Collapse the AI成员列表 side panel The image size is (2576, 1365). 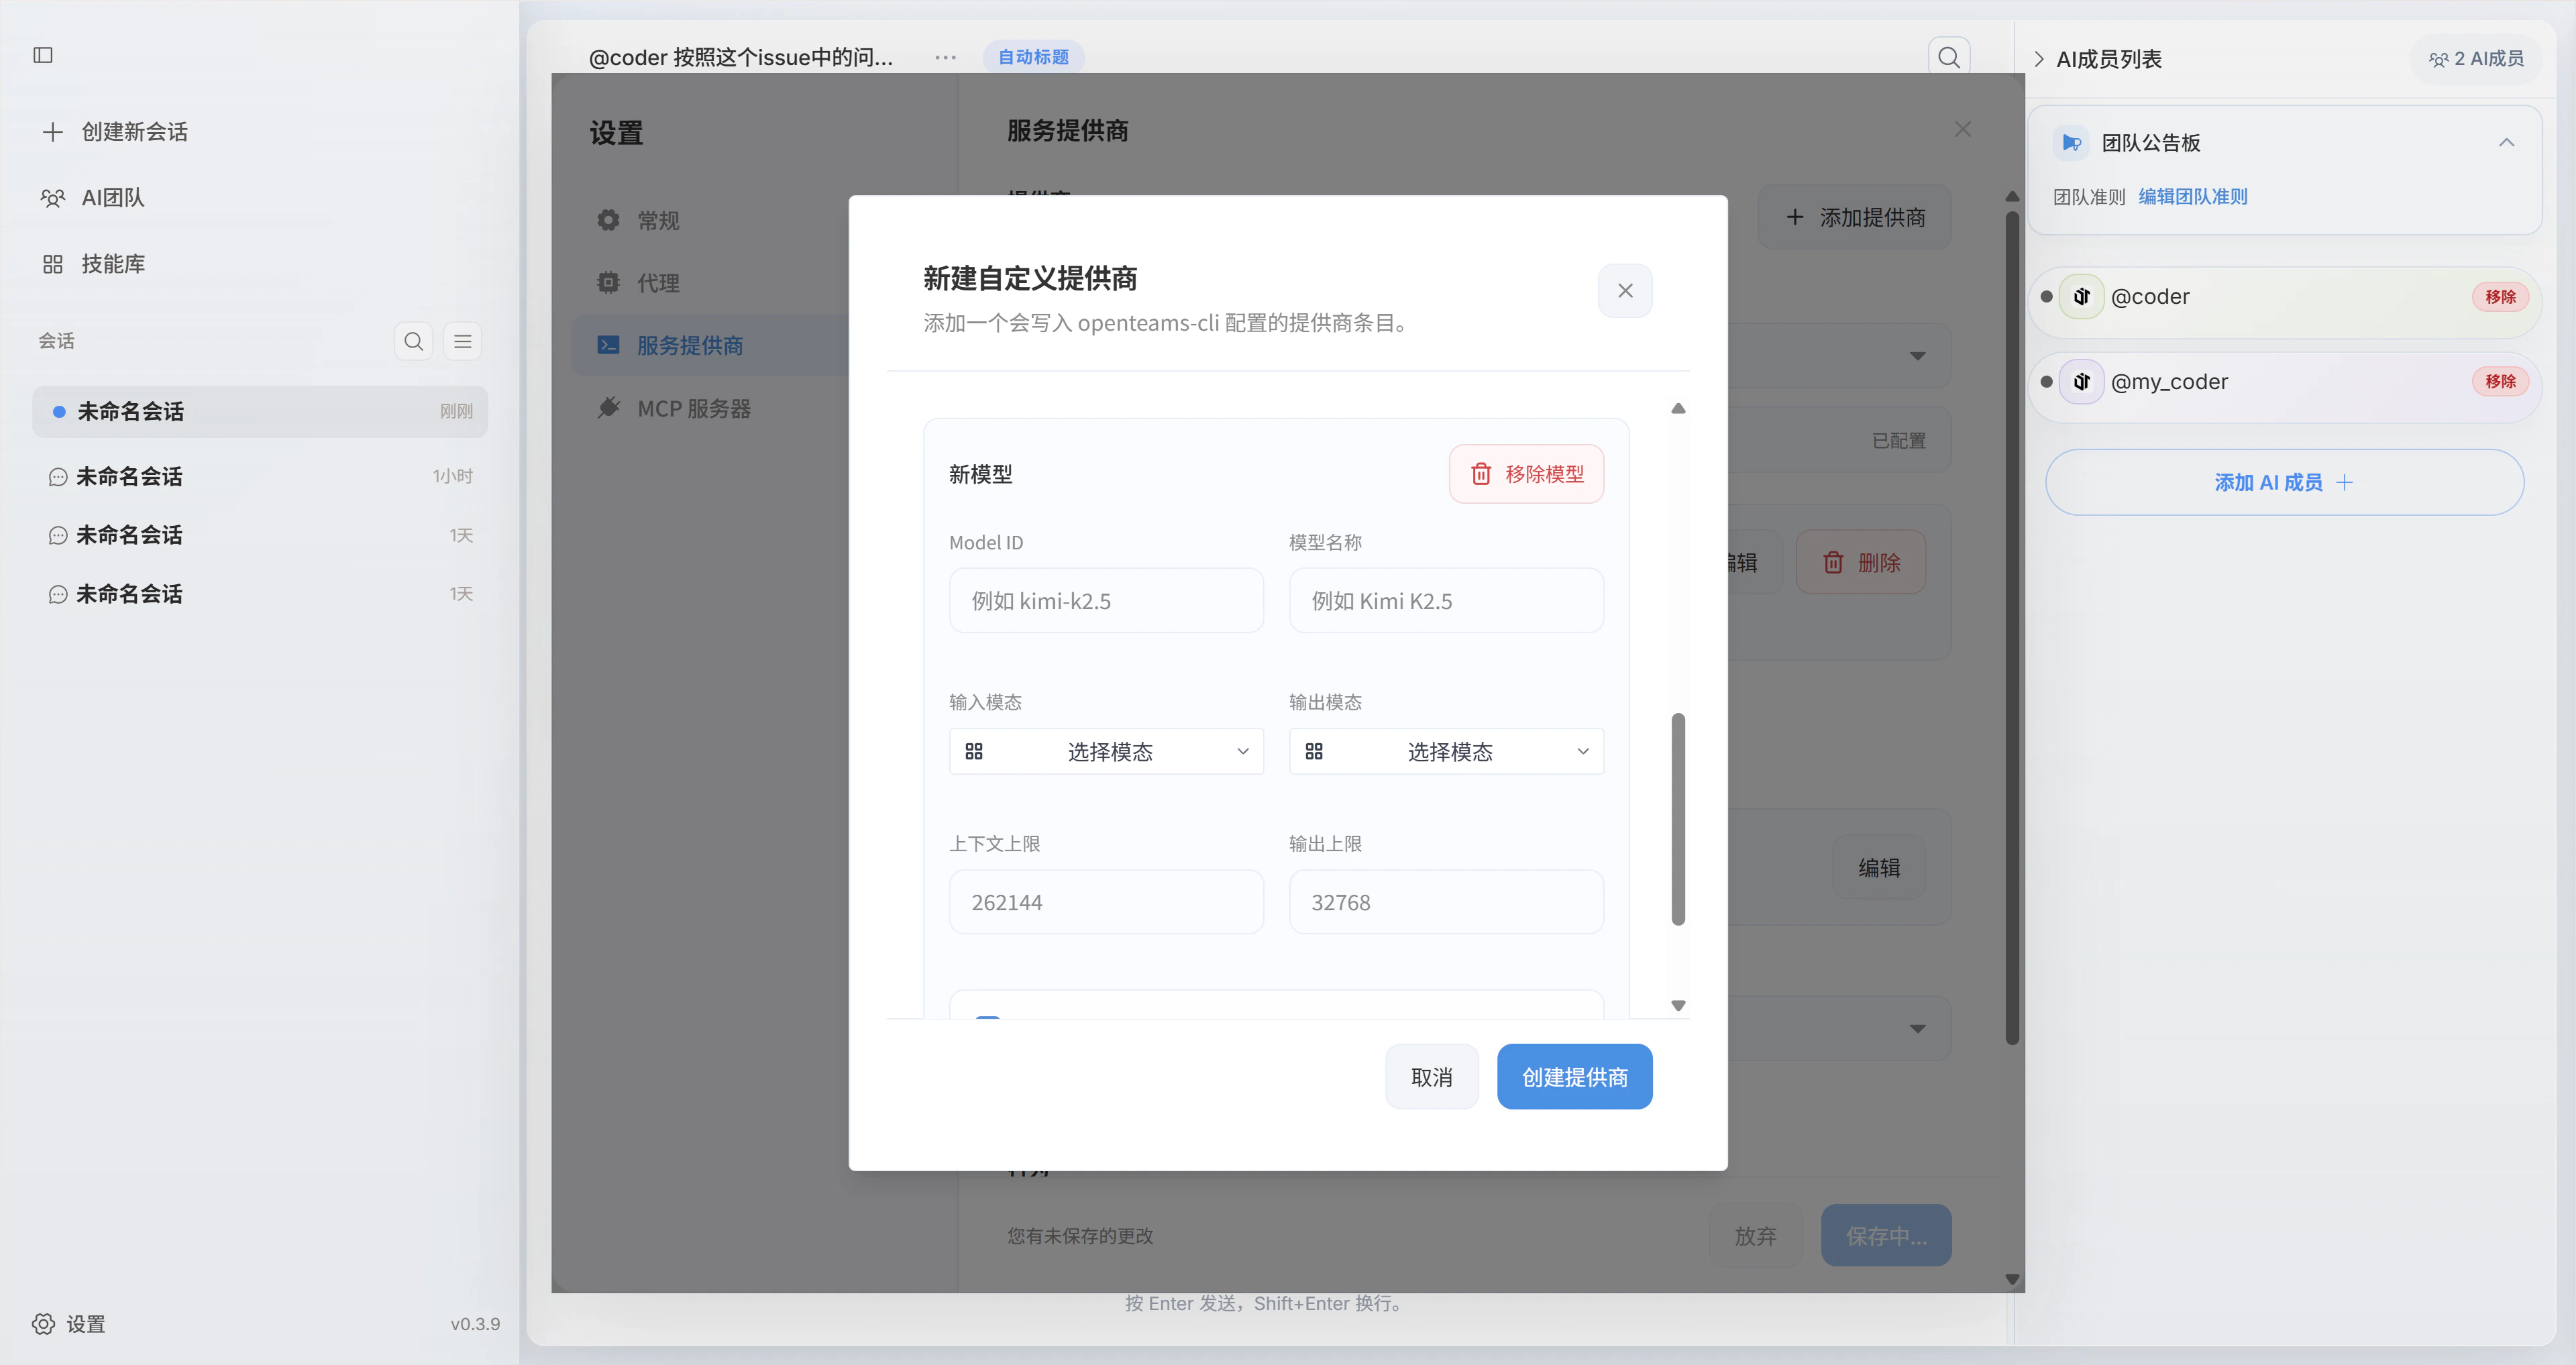click(x=2039, y=59)
